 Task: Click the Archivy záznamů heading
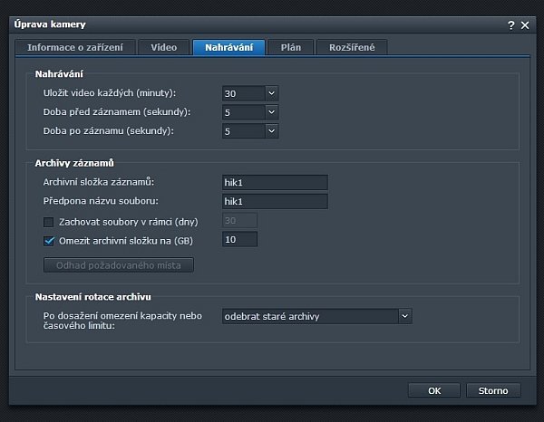(74, 163)
